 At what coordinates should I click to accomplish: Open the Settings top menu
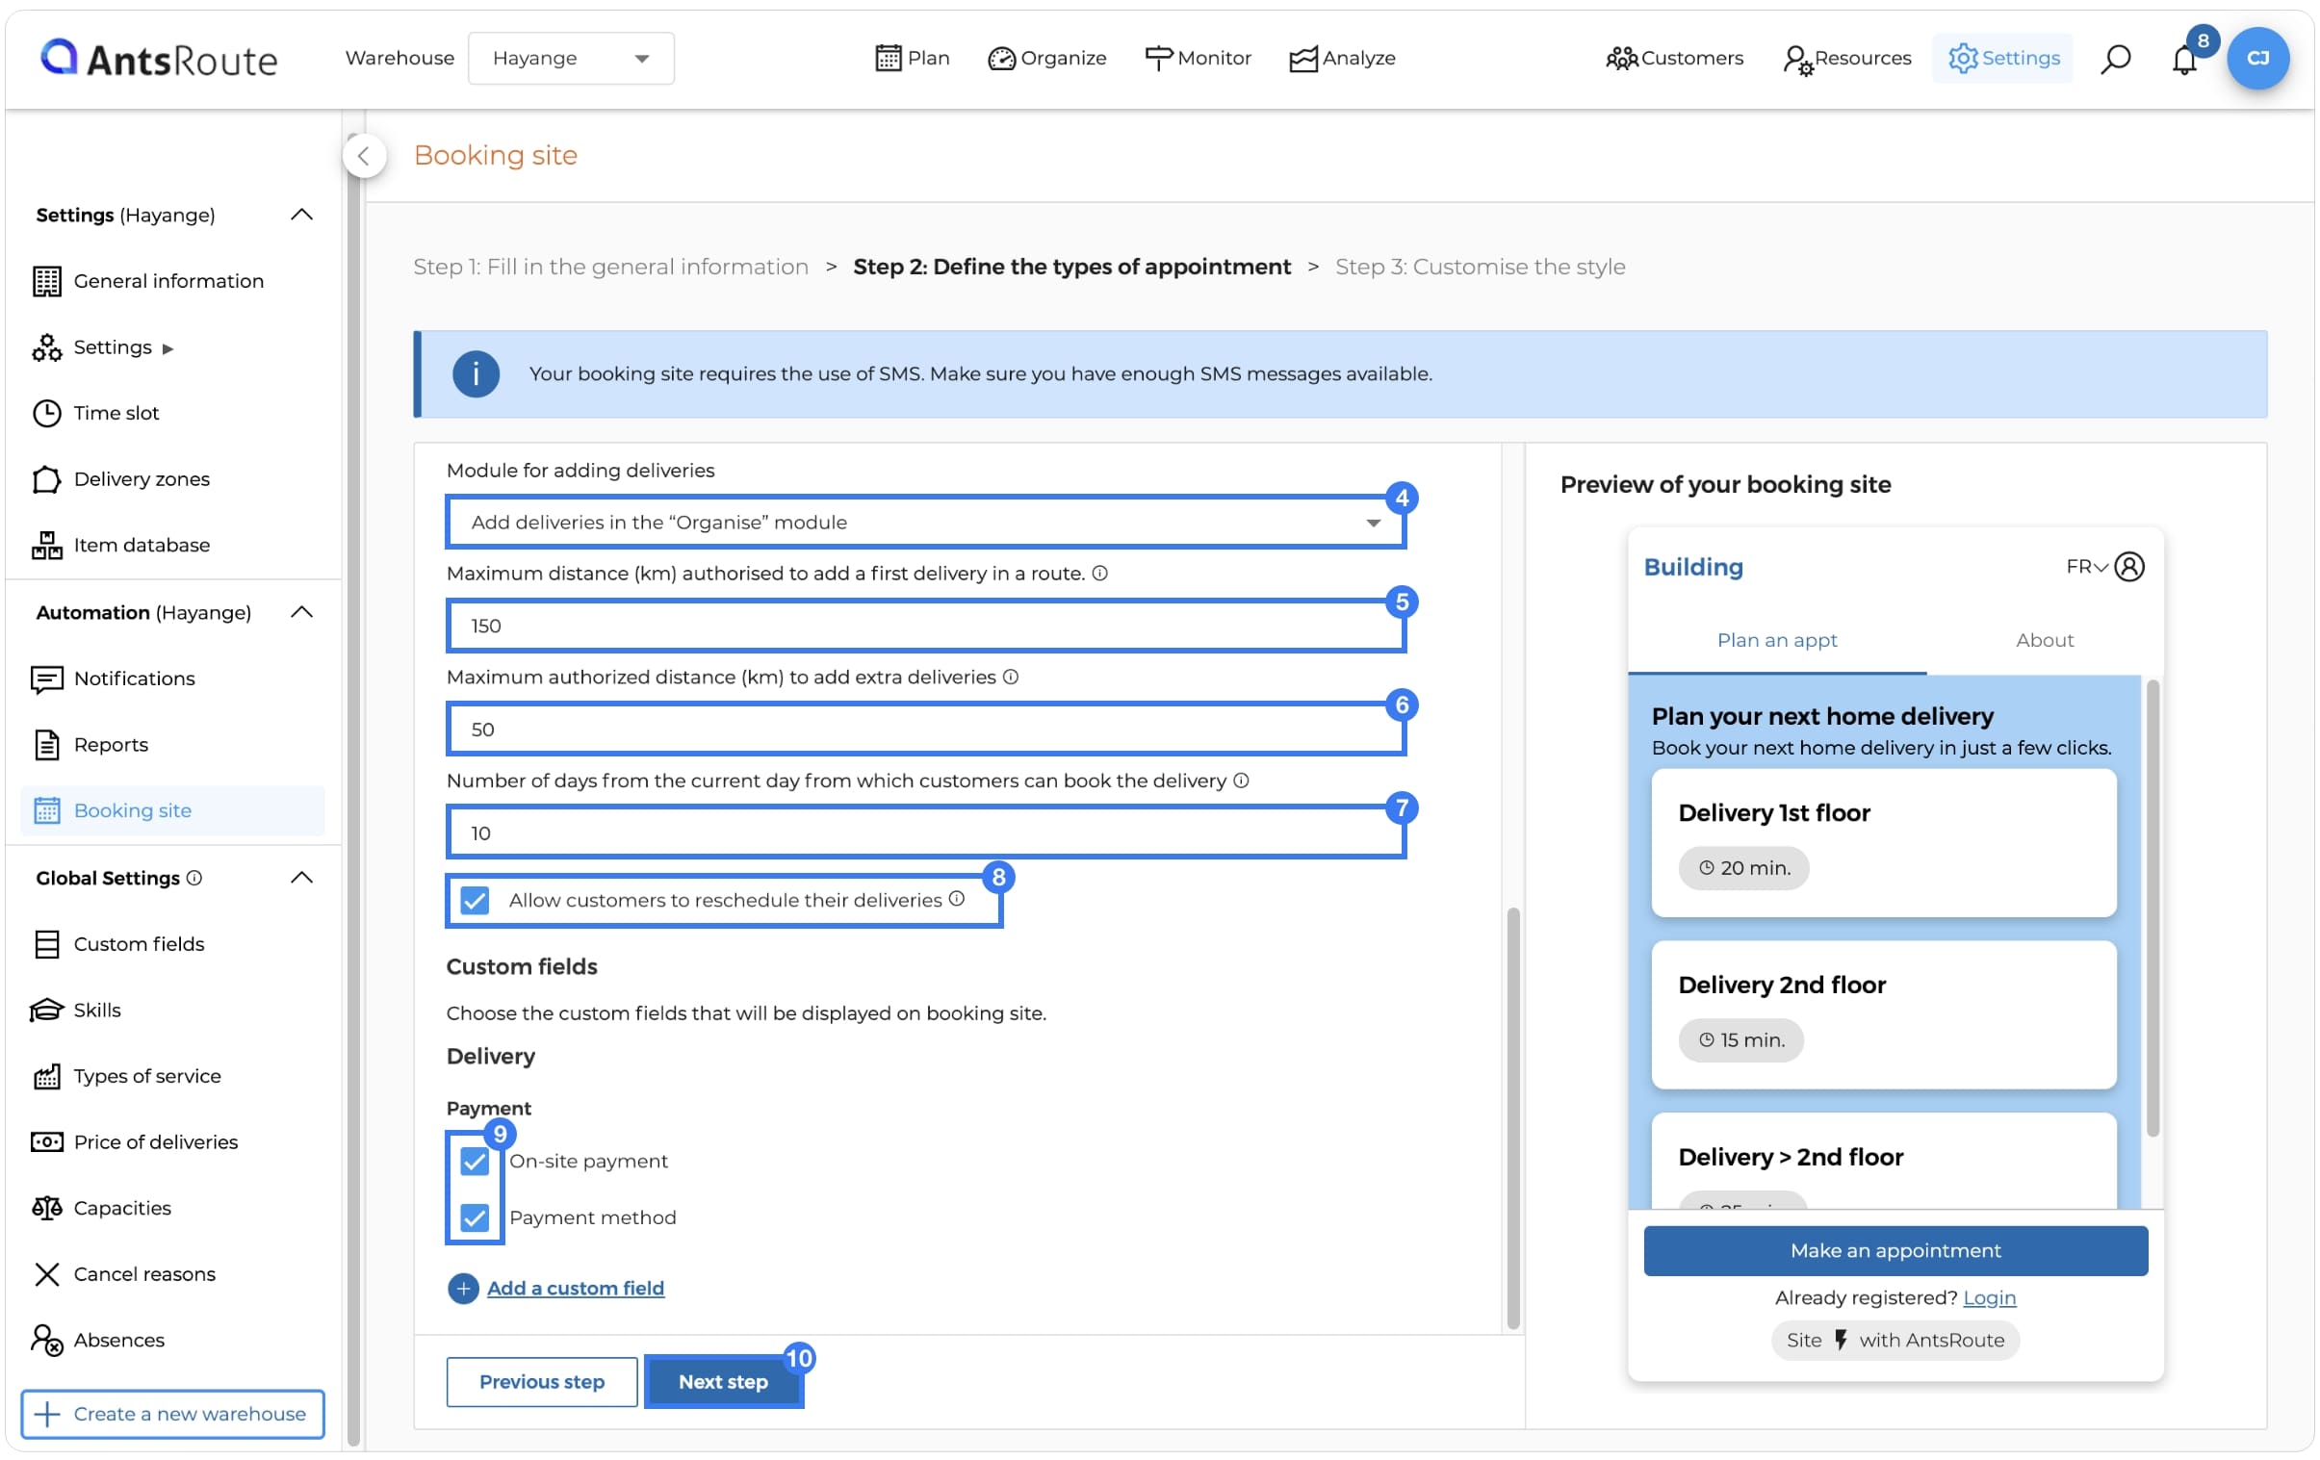pos(2003,58)
